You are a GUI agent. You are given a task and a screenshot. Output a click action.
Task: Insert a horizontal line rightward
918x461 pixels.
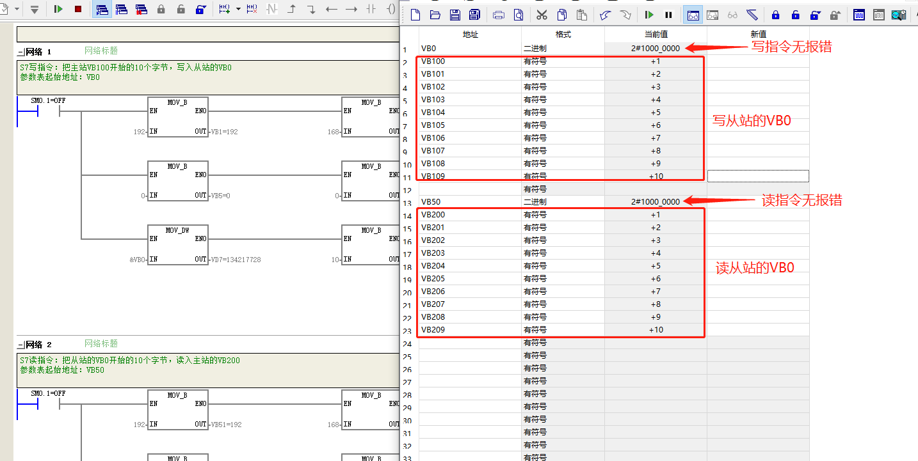click(x=351, y=9)
